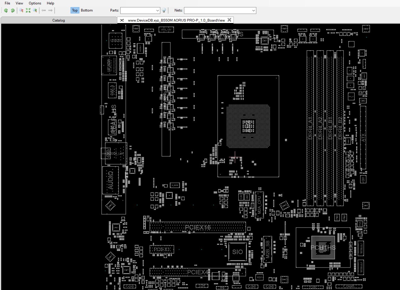
Task: Switch to the Bottom board side
Action: (x=87, y=10)
